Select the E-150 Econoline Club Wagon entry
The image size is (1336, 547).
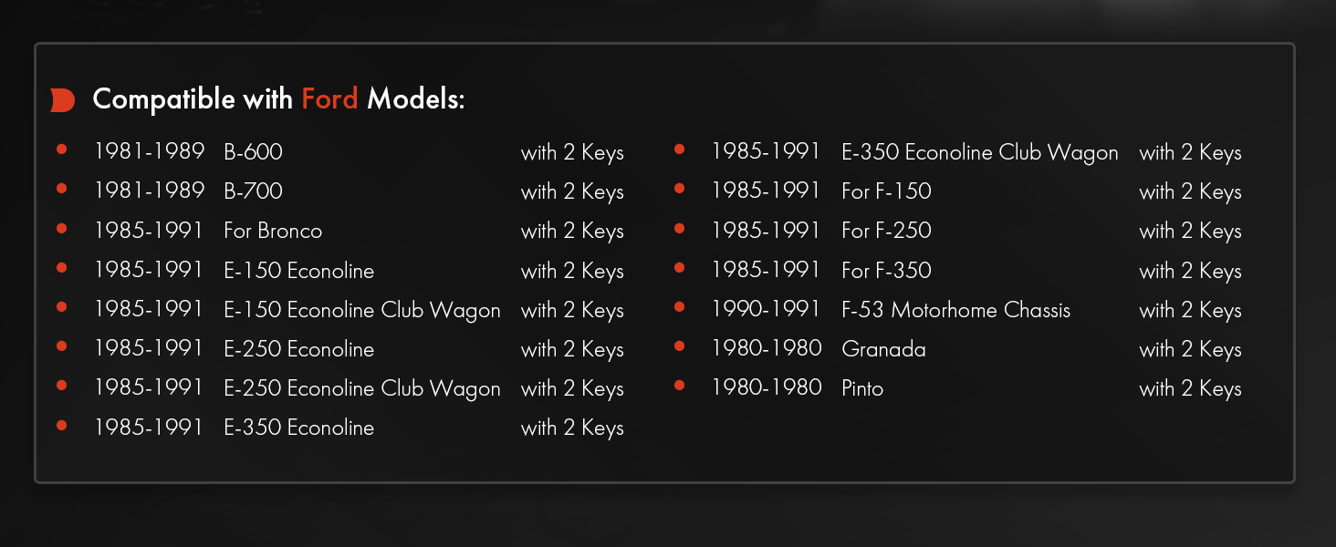point(361,310)
